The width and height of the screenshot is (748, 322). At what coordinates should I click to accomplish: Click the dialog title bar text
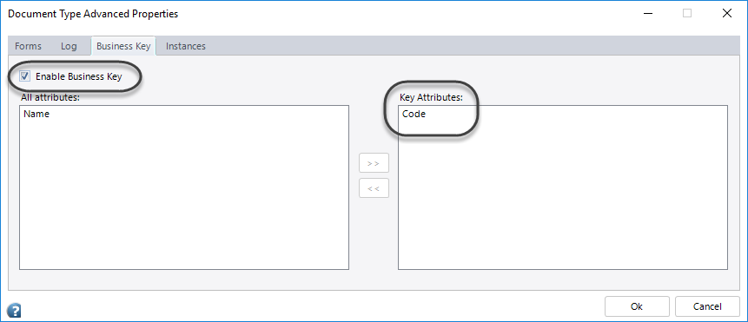click(93, 14)
